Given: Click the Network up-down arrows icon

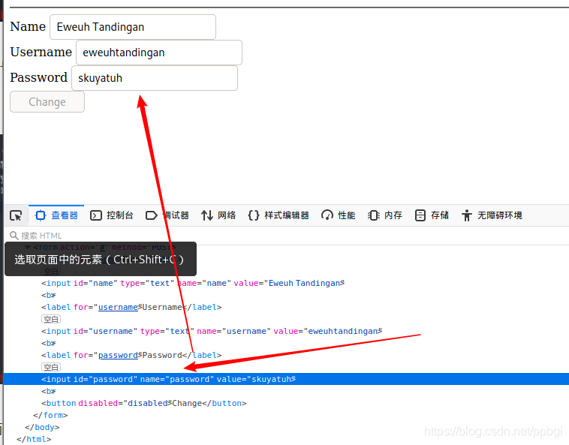Looking at the screenshot, I should pyautogui.click(x=207, y=215).
